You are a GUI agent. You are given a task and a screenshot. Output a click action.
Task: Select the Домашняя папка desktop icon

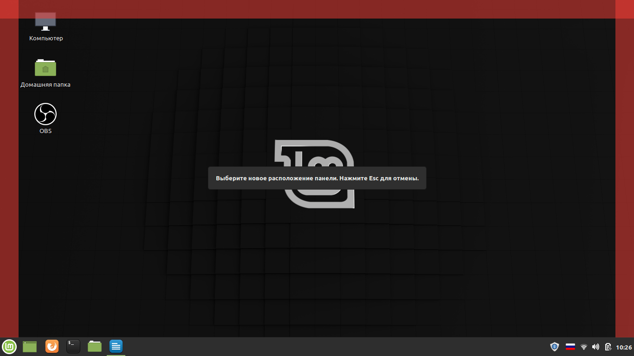[45, 73]
